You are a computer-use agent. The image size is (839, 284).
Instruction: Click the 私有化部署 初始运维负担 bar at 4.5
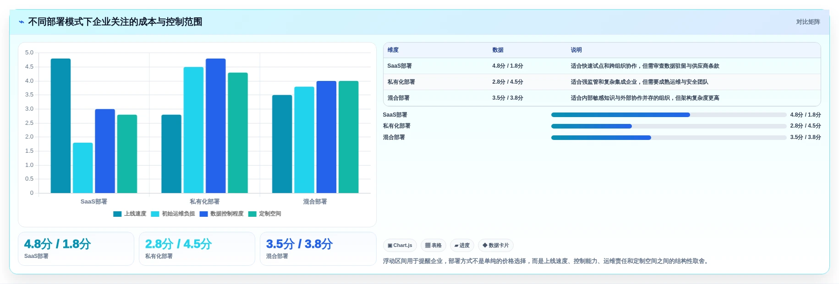pyautogui.click(x=193, y=130)
